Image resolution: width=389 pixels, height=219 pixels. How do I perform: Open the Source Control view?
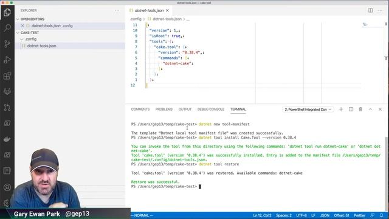[x=7, y=44]
